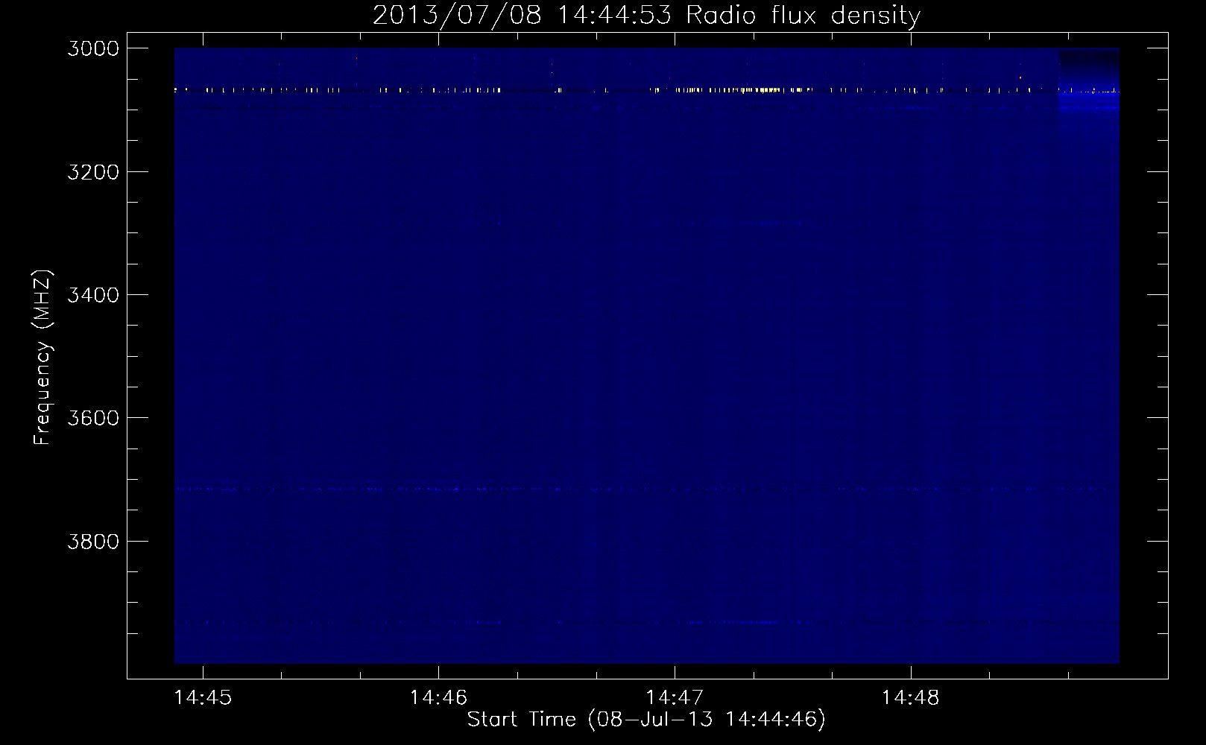The width and height of the screenshot is (1206, 745).
Task: Click the 3800 frequency tick label
Action: pos(94,541)
